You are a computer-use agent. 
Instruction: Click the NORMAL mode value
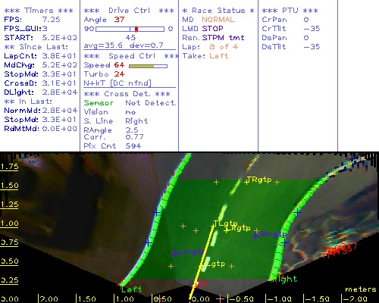218,20
